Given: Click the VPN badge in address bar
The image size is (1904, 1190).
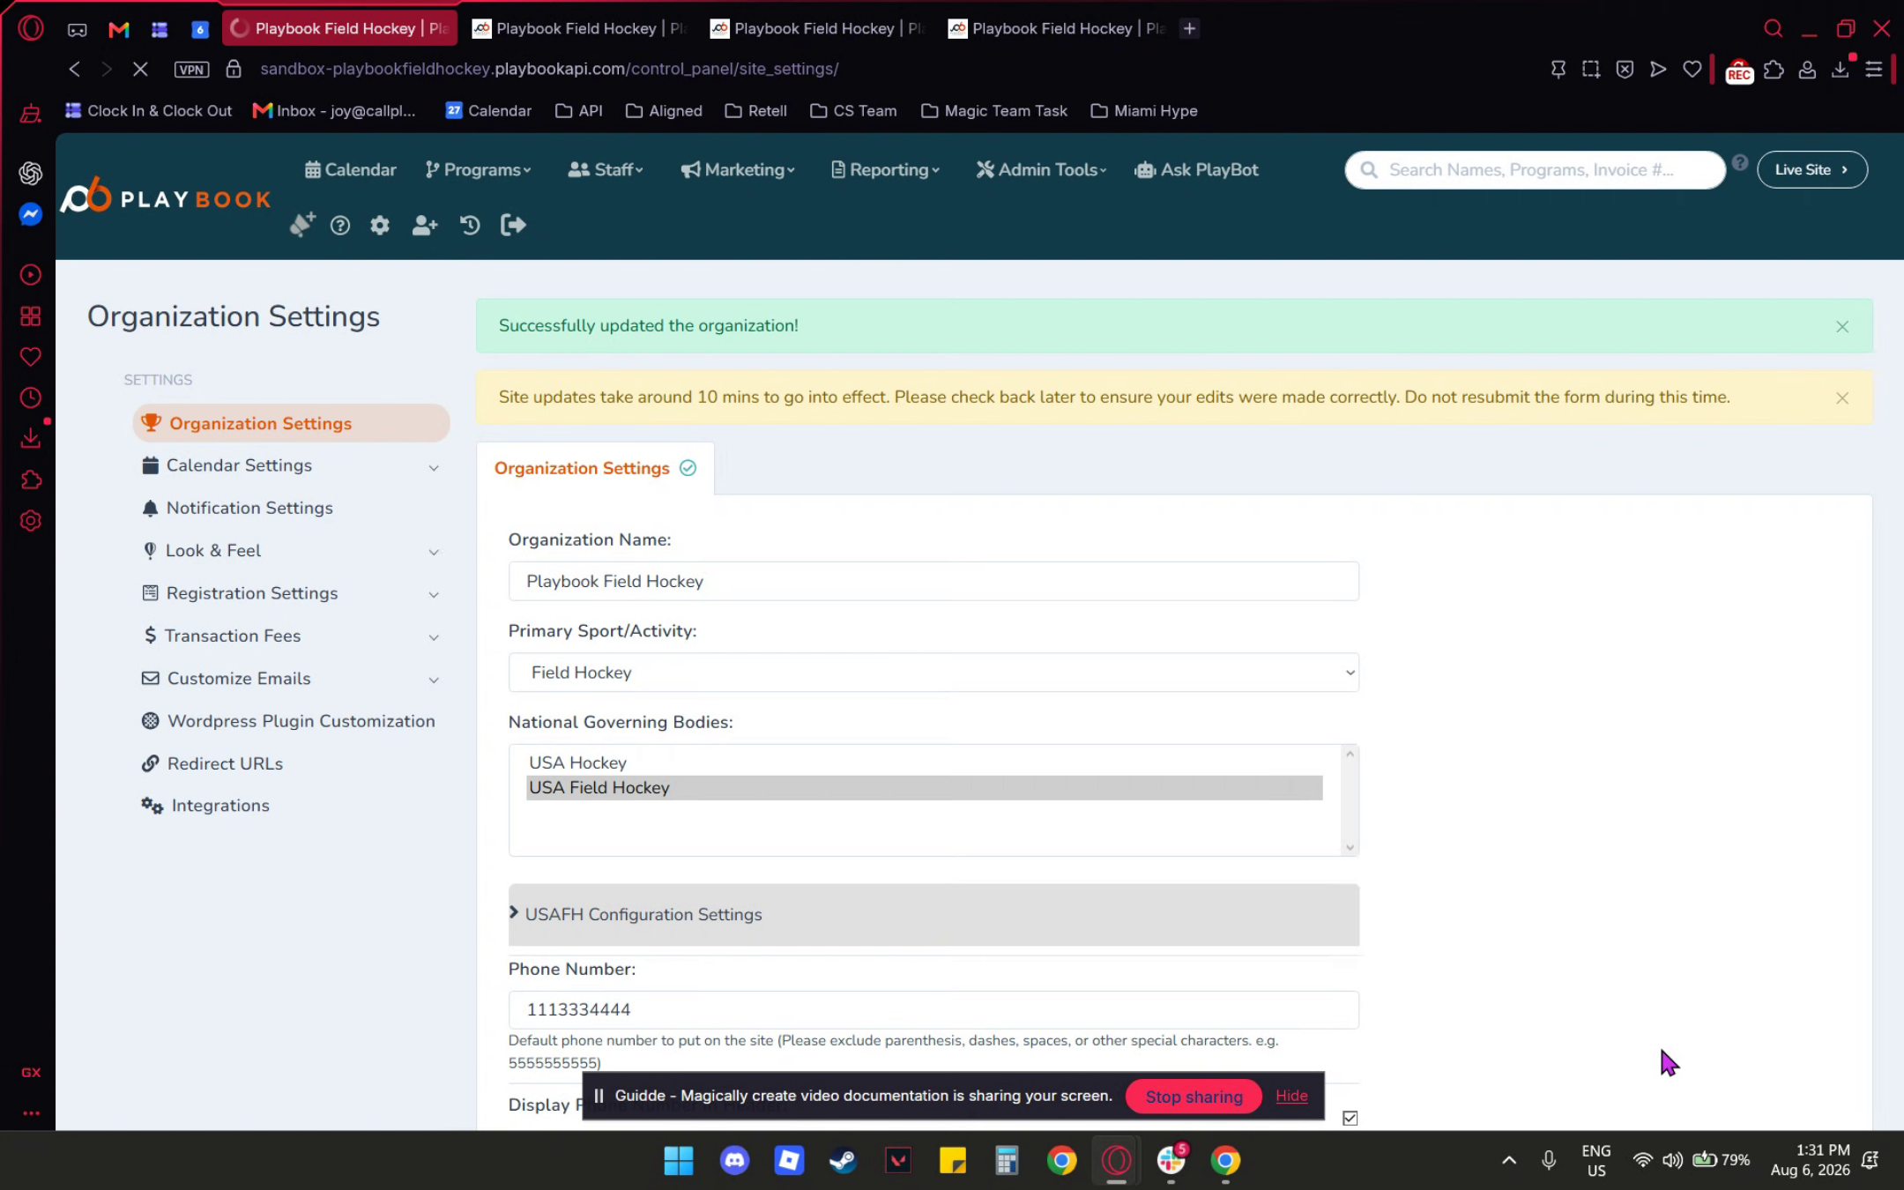Looking at the screenshot, I should pos(191,69).
